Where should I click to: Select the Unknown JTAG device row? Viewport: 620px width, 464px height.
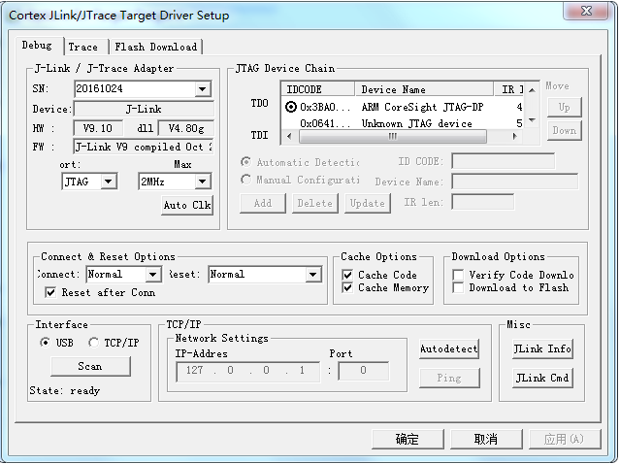403,123
